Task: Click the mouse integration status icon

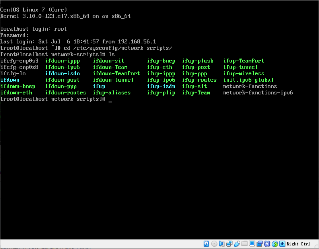Action: (x=274, y=243)
